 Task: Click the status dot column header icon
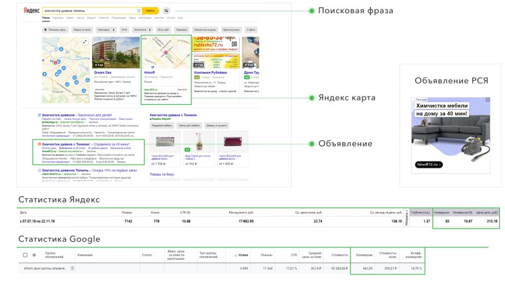[x=34, y=255]
